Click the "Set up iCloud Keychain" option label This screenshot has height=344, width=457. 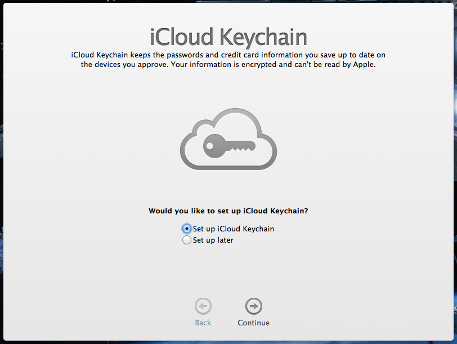[234, 229]
